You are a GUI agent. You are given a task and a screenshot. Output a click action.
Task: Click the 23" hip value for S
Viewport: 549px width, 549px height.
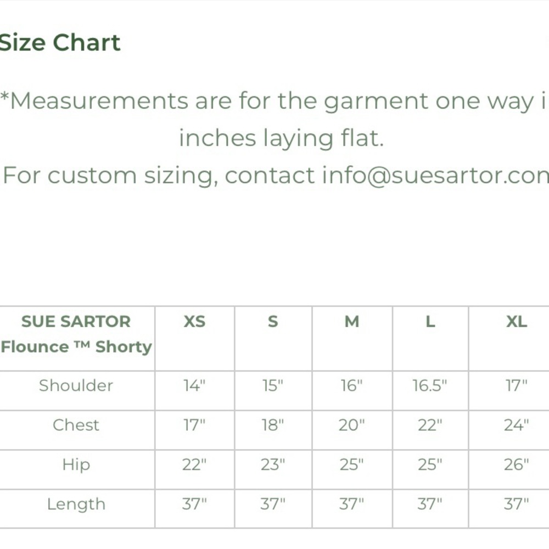pos(273,464)
